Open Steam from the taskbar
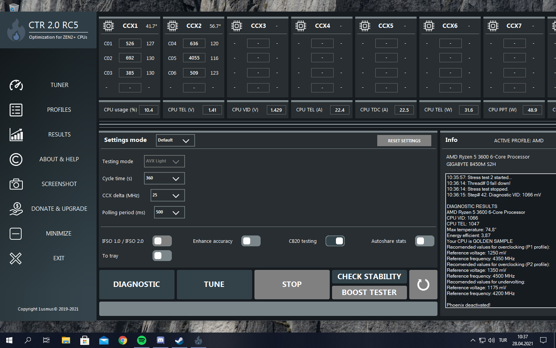Image resolution: width=556 pixels, height=348 pixels. [180, 340]
